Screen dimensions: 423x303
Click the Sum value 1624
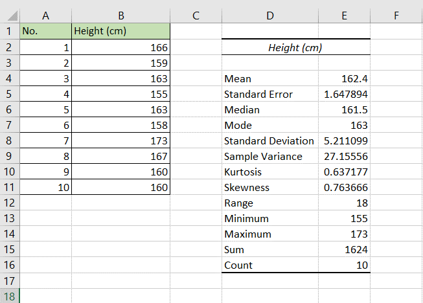[344, 249]
